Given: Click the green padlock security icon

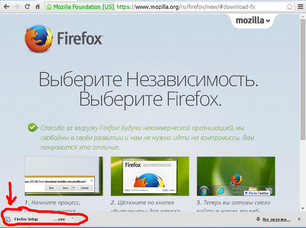Looking at the screenshot, I should pos(49,7).
